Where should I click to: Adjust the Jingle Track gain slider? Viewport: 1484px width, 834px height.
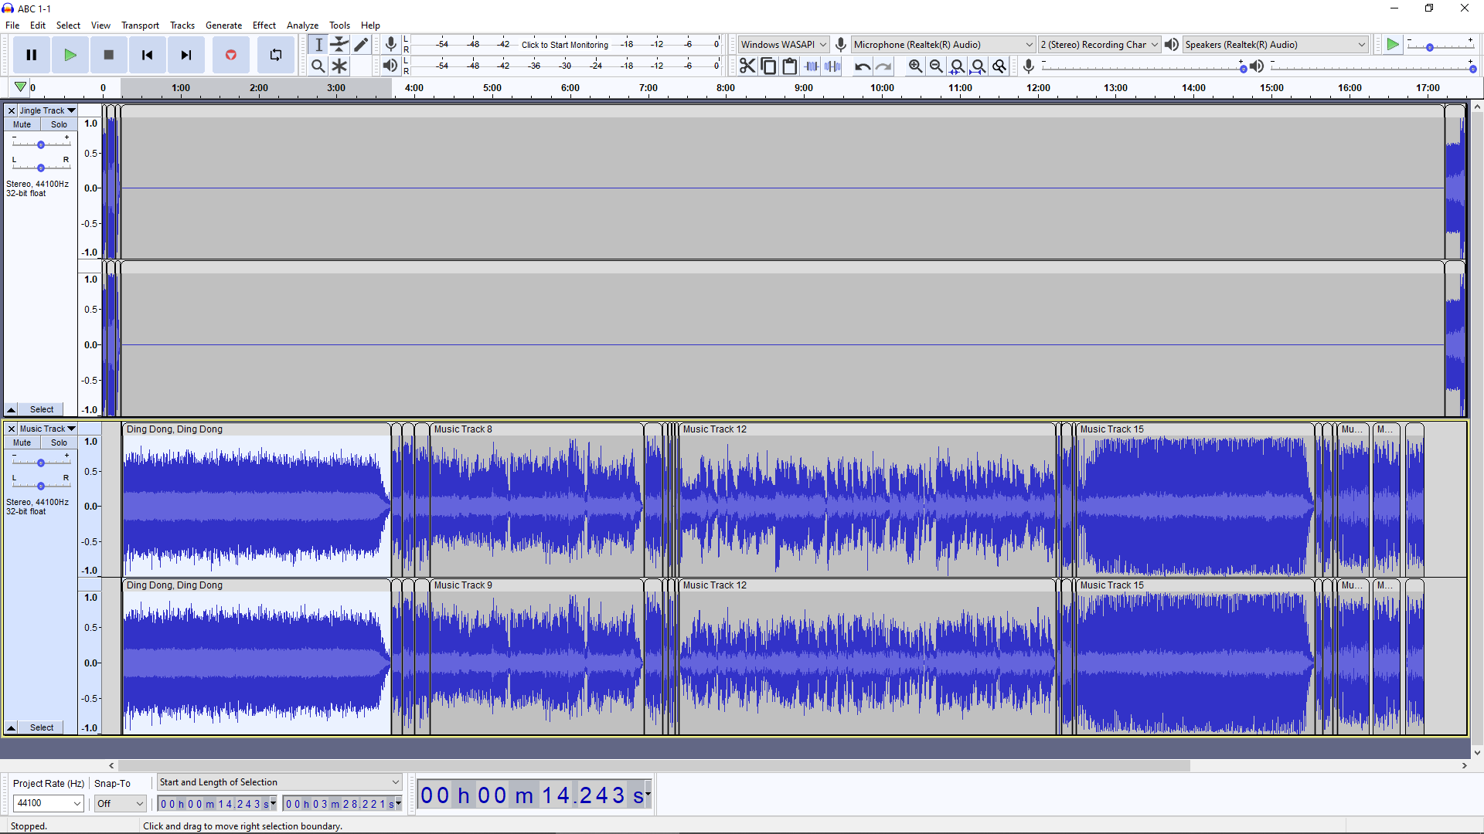point(41,144)
